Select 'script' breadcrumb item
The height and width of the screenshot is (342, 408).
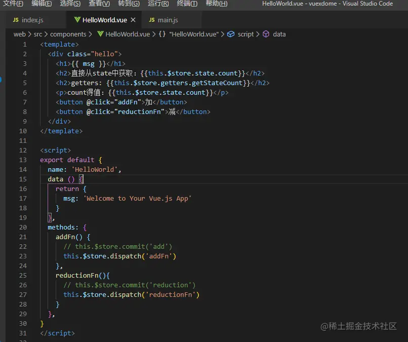[x=246, y=34]
